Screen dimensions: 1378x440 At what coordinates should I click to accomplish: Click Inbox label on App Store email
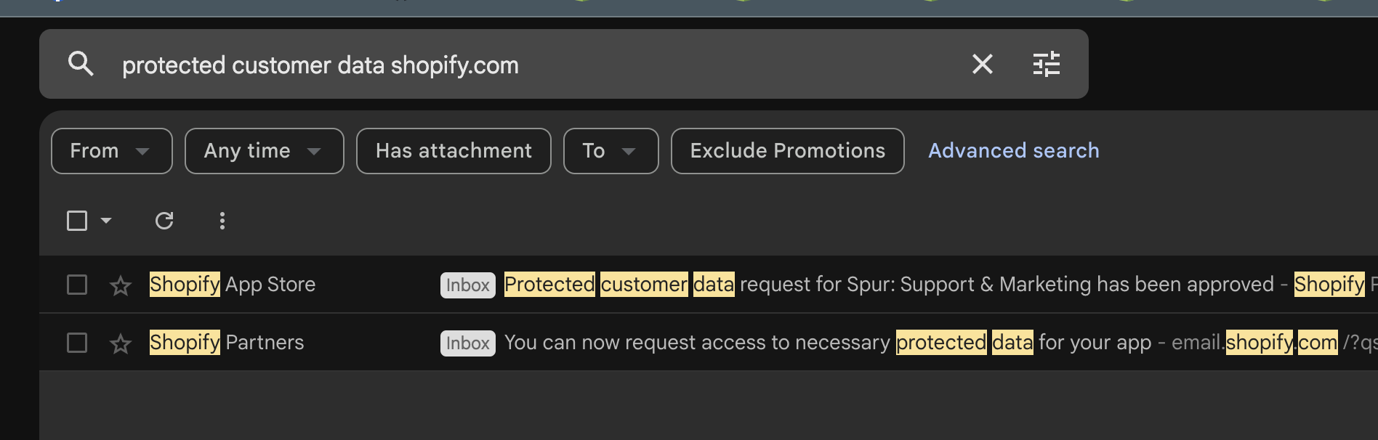pyautogui.click(x=467, y=285)
